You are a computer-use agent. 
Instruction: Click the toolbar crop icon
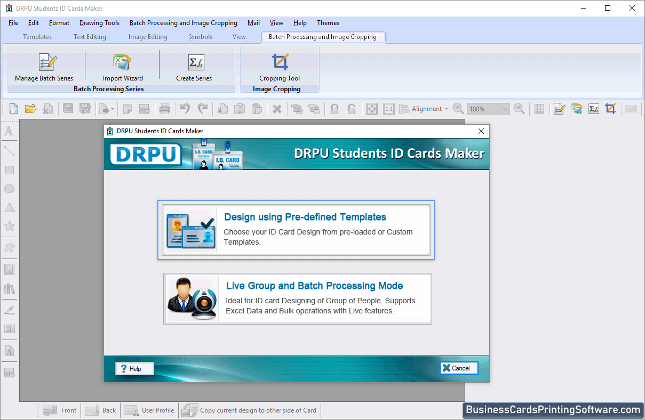pos(611,109)
